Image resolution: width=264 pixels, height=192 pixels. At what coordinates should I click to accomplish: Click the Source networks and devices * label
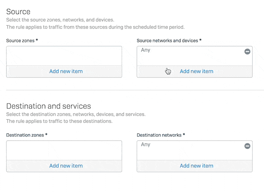point(169,40)
